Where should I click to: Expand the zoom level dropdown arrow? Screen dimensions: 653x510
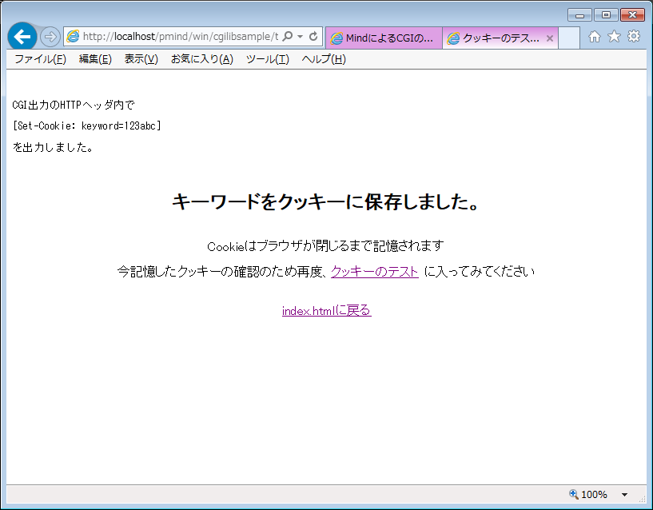(625, 495)
